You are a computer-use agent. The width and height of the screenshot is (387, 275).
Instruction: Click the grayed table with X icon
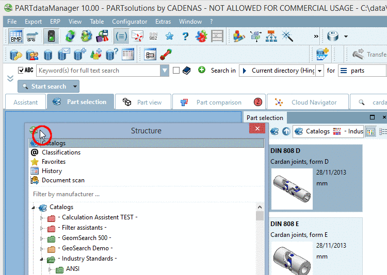pyautogui.click(x=217, y=37)
